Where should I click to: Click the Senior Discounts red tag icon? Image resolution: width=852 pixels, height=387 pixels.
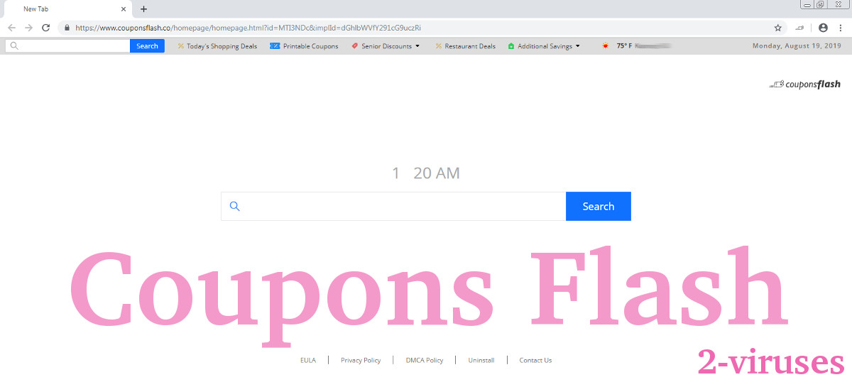355,46
